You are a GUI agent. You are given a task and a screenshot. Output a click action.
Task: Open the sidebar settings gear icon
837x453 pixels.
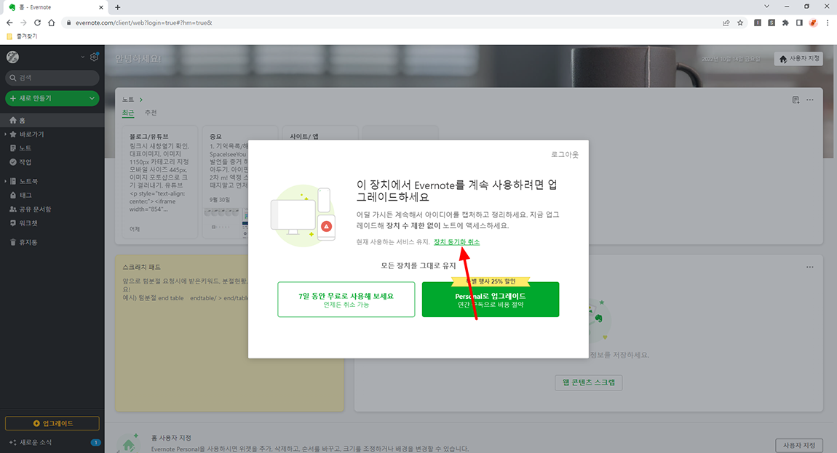coord(95,57)
